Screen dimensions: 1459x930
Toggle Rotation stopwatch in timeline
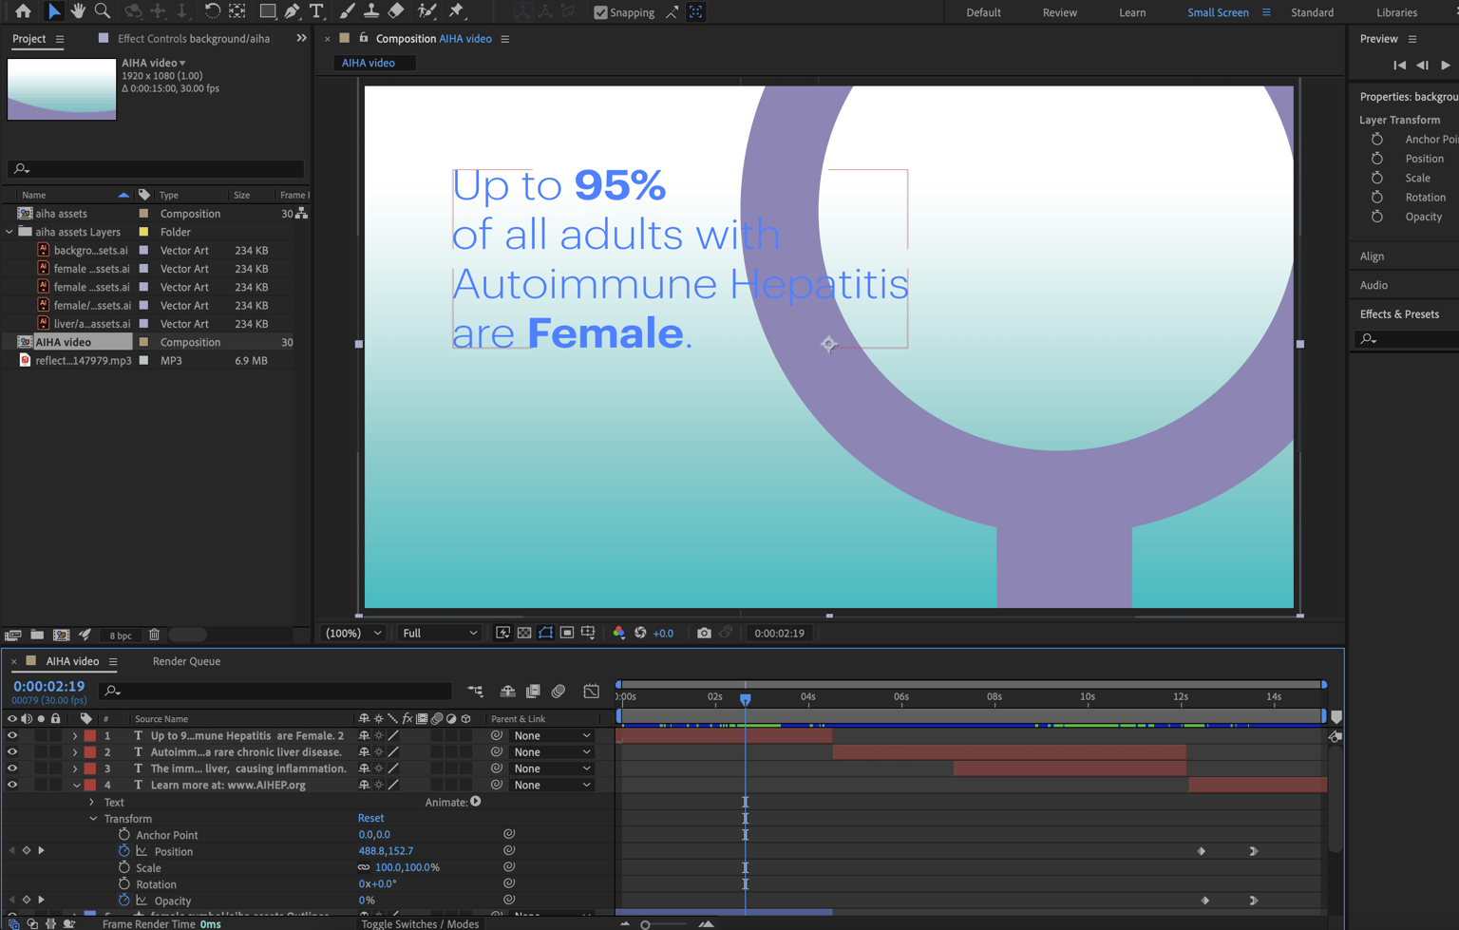click(124, 883)
